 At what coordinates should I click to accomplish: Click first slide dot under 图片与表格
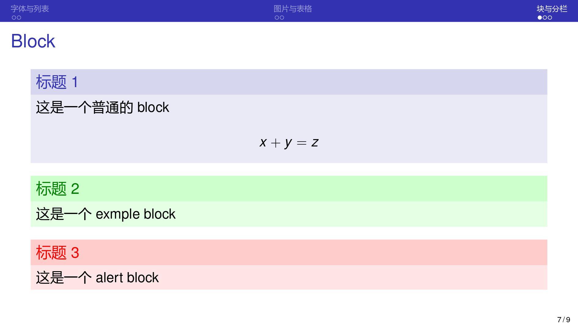click(x=277, y=18)
